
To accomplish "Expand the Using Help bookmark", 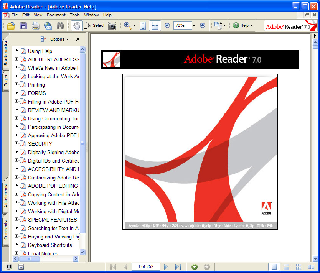I will pyautogui.click(x=17, y=51).
